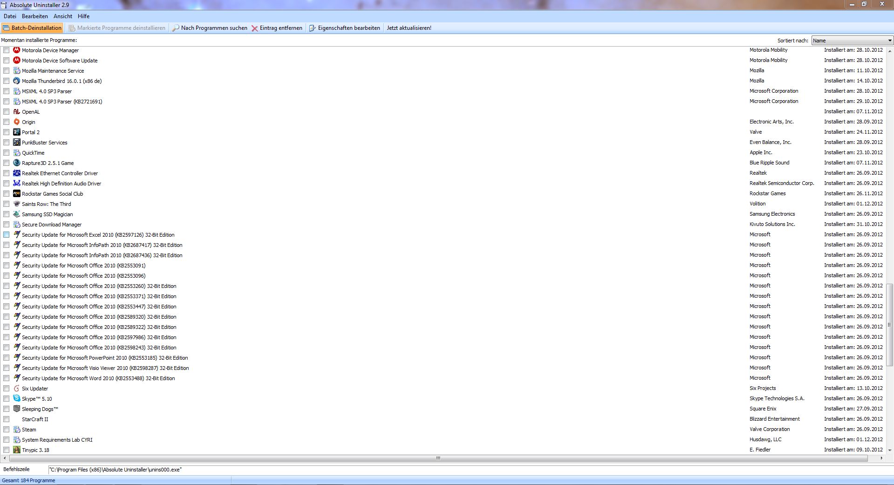Click Nach Programmen suchen

coord(210,28)
